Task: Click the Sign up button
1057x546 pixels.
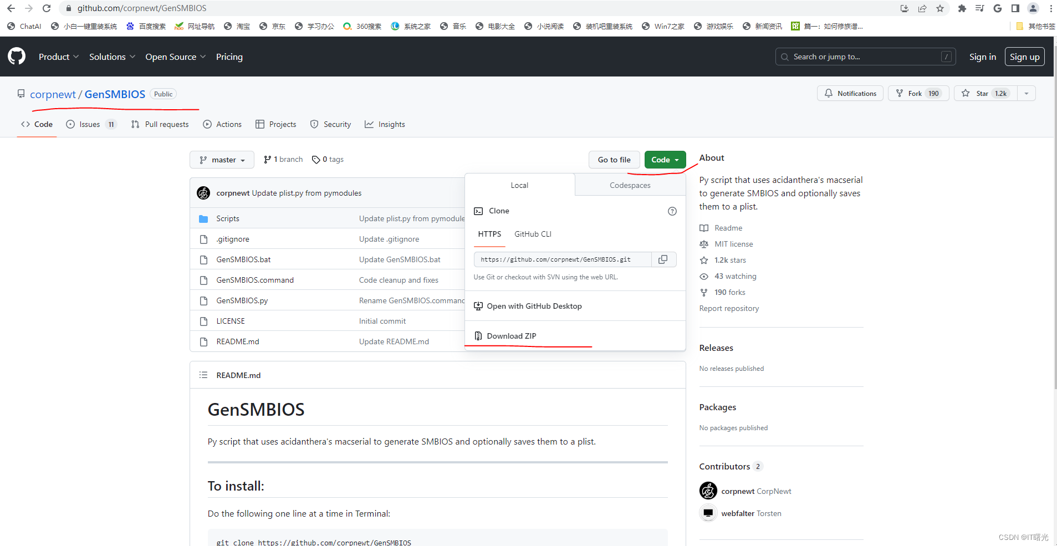Action: coord(1024,57)
